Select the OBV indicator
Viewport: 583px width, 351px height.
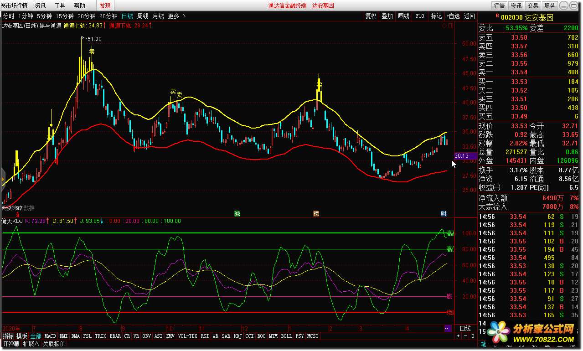tap(146, 336)
